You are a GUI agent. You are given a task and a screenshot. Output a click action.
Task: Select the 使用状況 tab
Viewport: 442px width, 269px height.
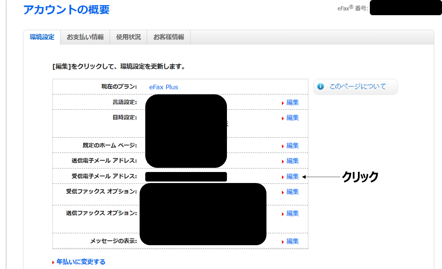[x=128, y=37]
